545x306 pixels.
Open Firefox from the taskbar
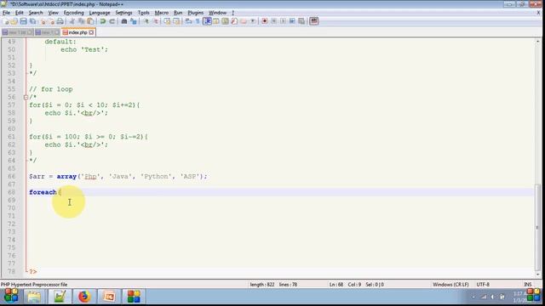coord(83,297)
